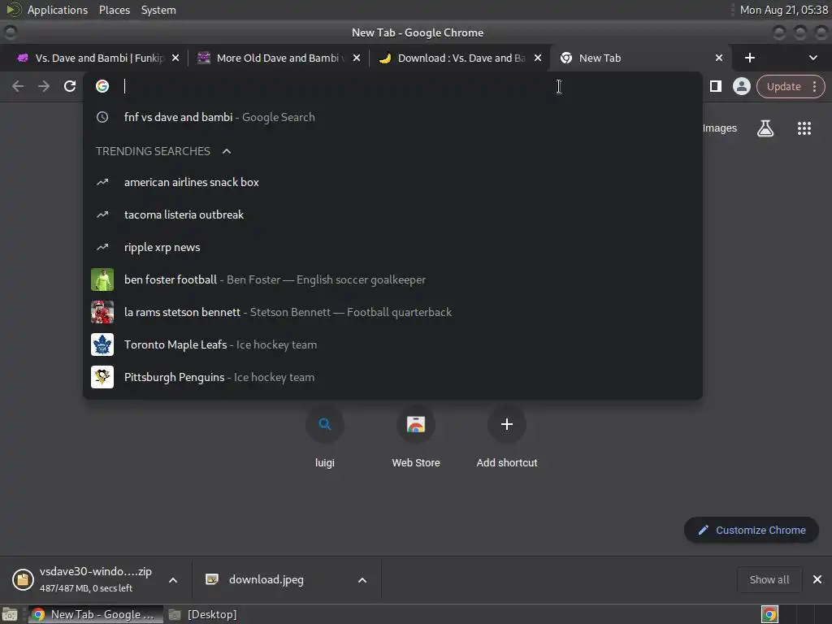This screenshot has height=624, width=832.
Task: Switch to Download : Vs. Dave and Bambi tab
Action: click(x=460, y=58)
